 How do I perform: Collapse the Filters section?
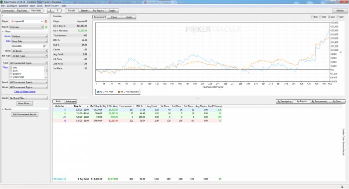[x=3, y=31]
